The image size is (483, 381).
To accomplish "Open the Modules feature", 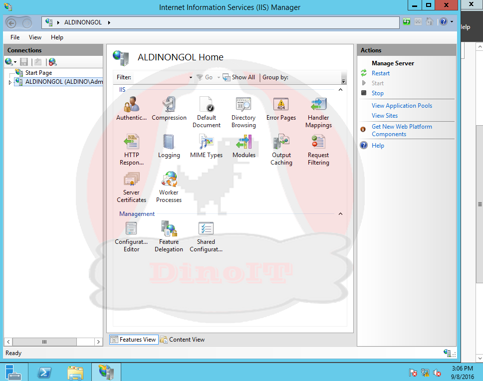I will 243,146.
